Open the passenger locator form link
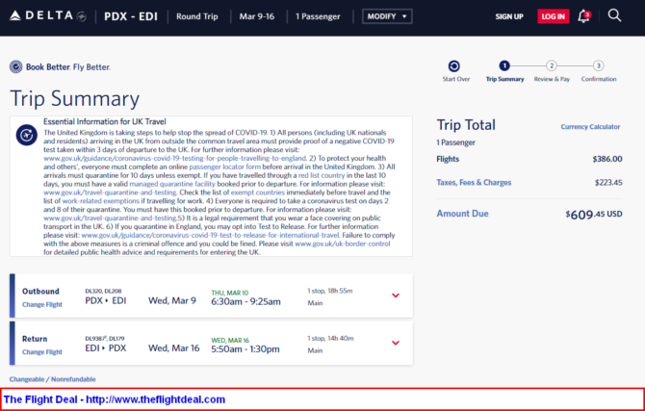This screenshot has width=645, height=411. coord(225,167)
